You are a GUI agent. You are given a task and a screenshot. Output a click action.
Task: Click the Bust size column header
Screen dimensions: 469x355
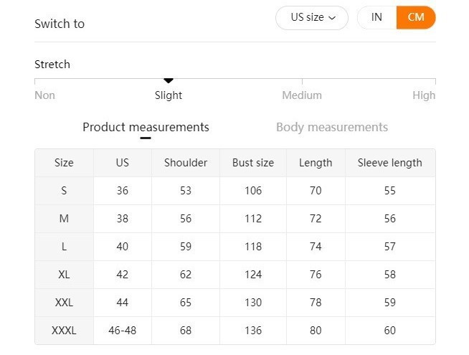point(253,163)
